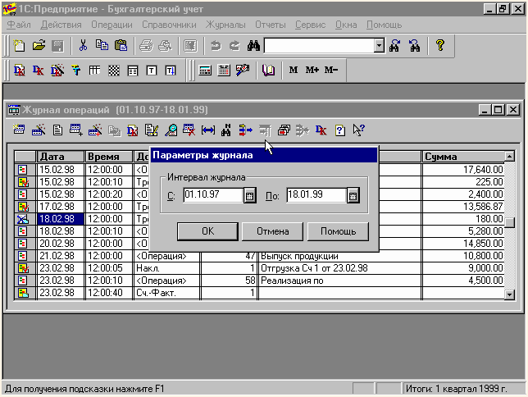Click the M+ memory add button
528x397 pixels.
312,71
